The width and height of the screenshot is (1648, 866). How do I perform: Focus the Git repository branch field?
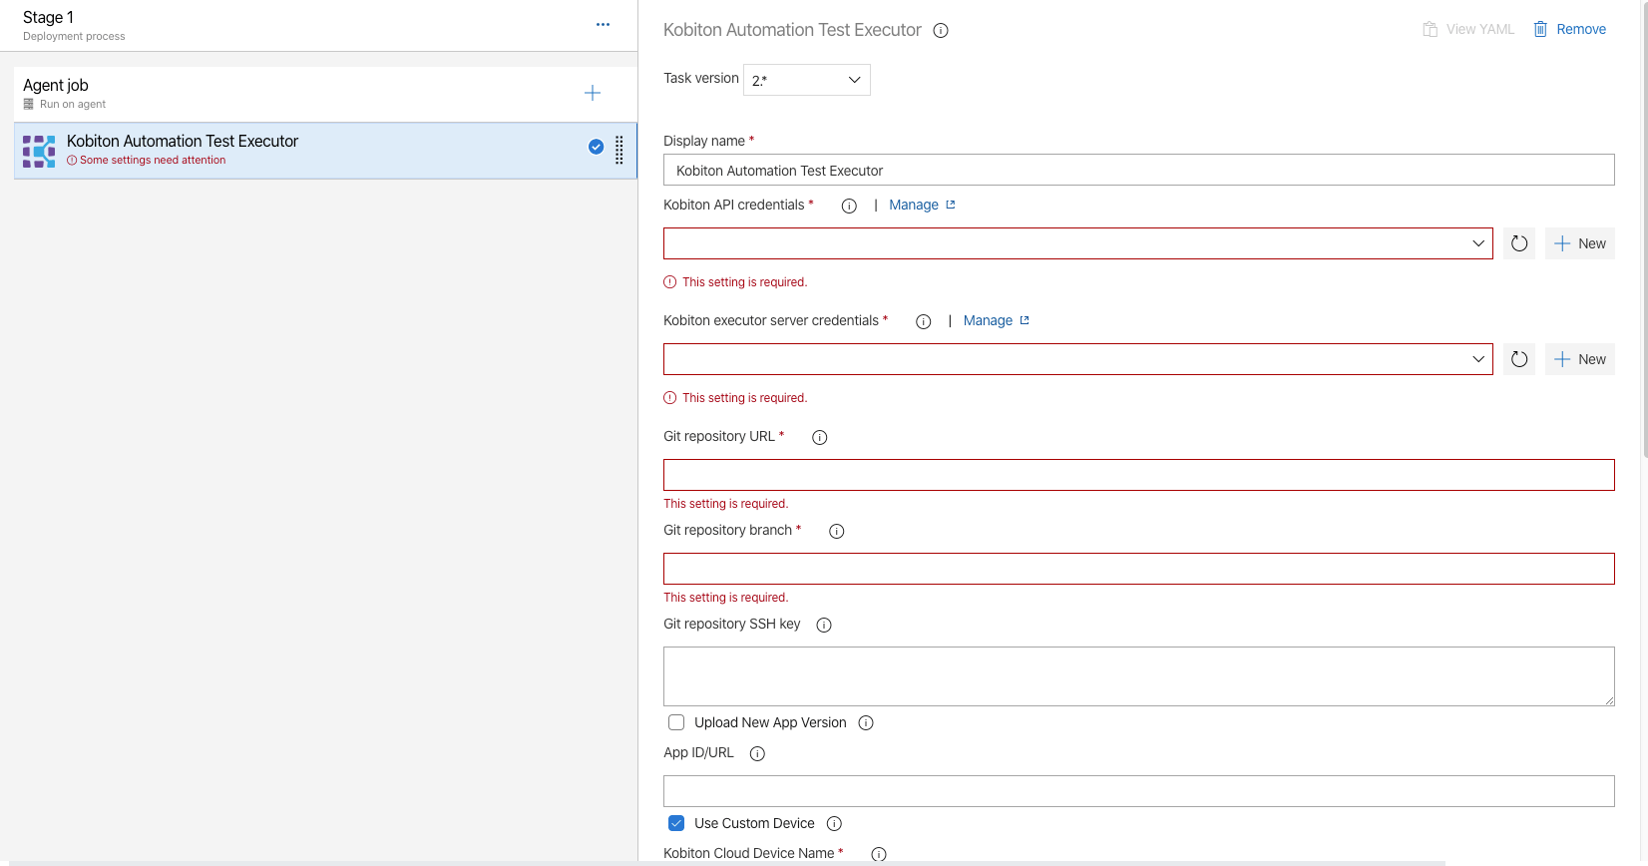pos(1139,569)
